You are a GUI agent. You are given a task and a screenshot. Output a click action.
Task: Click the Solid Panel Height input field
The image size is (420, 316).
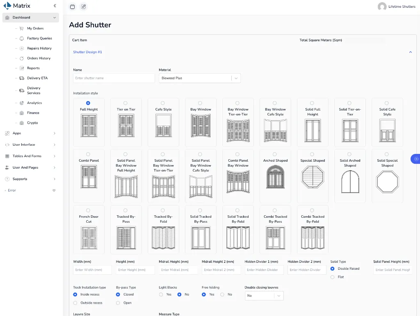click(x=393, y=270)
